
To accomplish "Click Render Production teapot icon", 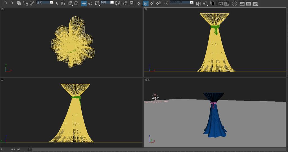I will tap(255, 3).
